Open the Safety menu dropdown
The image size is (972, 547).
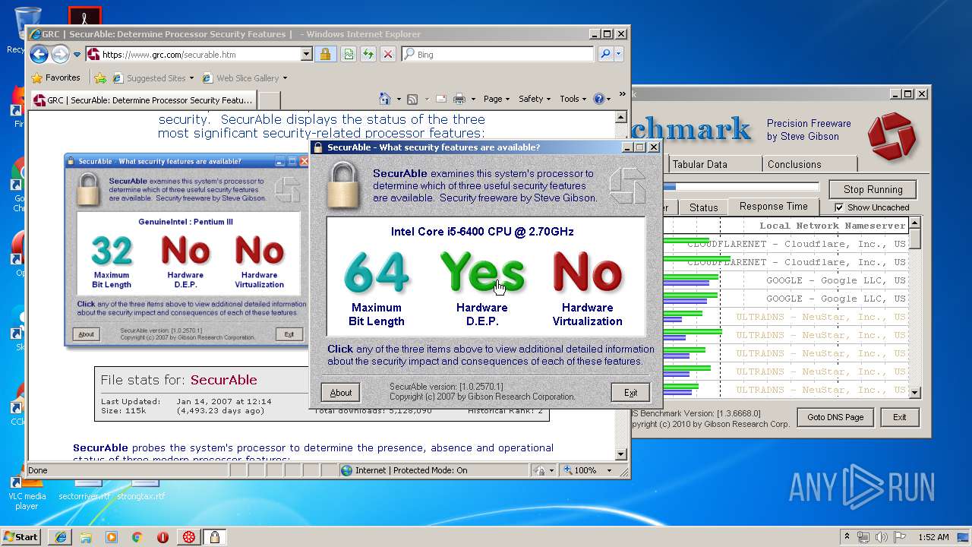click(x=535, y=99)
